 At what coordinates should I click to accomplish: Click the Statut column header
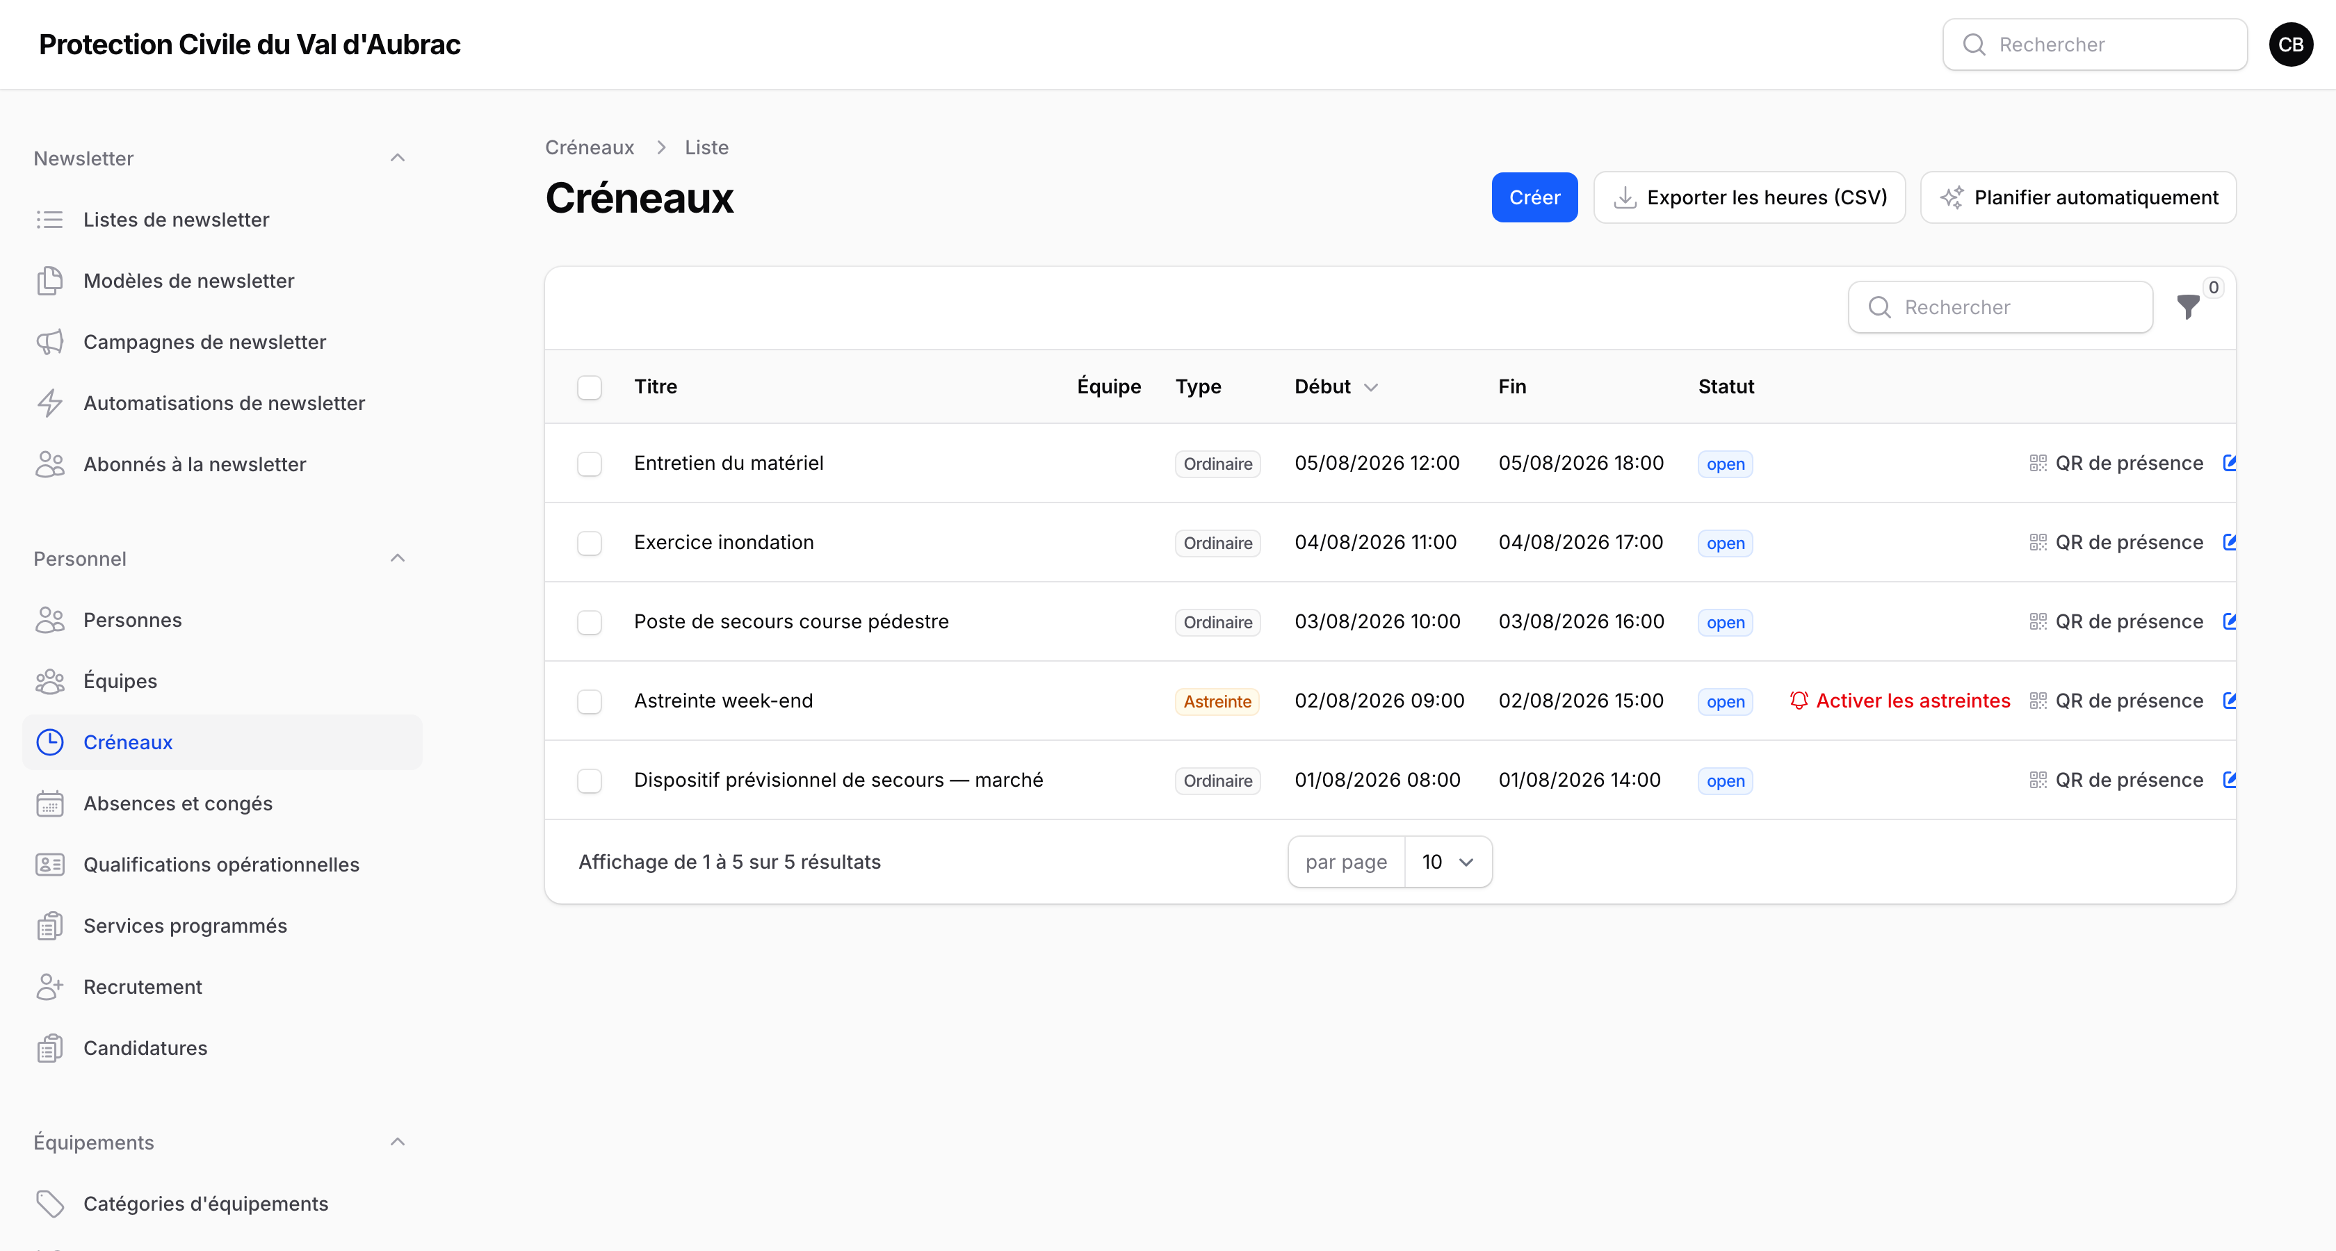tap(1726, 387)
